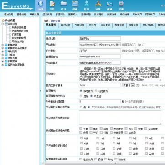This screenshot has width=165, height=165.
Task: Check the 全站搜索 checkbox
Action: (146, 129)
